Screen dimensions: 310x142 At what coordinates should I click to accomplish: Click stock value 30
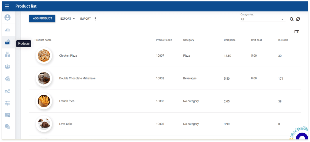point(280,56)
